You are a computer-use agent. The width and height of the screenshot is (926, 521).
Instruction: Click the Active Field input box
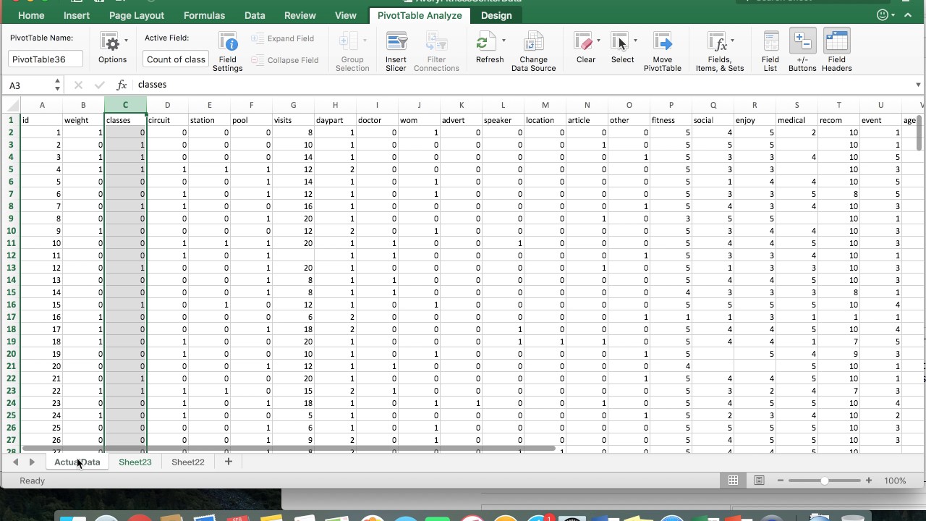pos(176,59)
